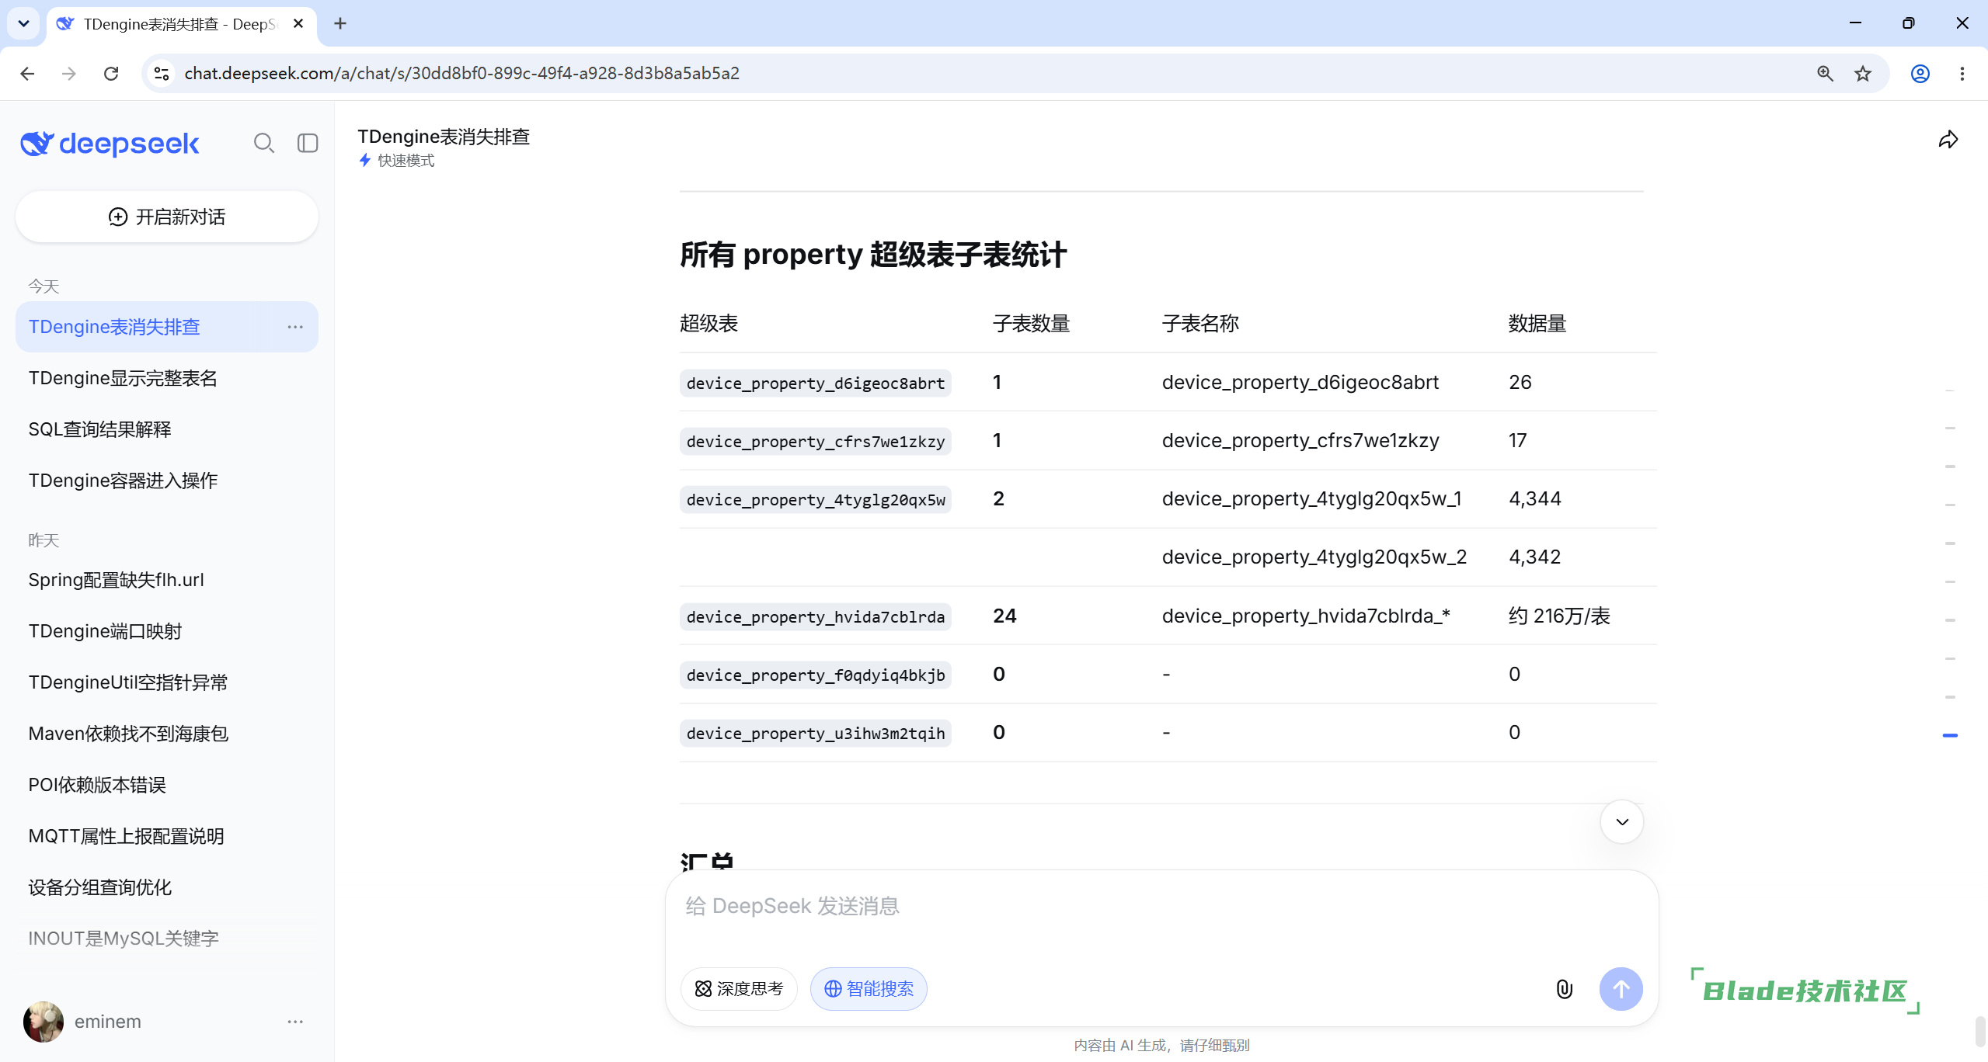
Task: Click code tag device_property_cfrs7we1zkzy
Action: [x=815, y=441]
